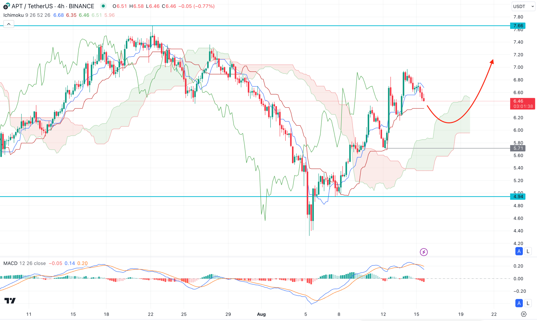Screen dimensions: 537x321
Task: Click Ichimoku value 5.96
Action: click(x=109, y=15)
